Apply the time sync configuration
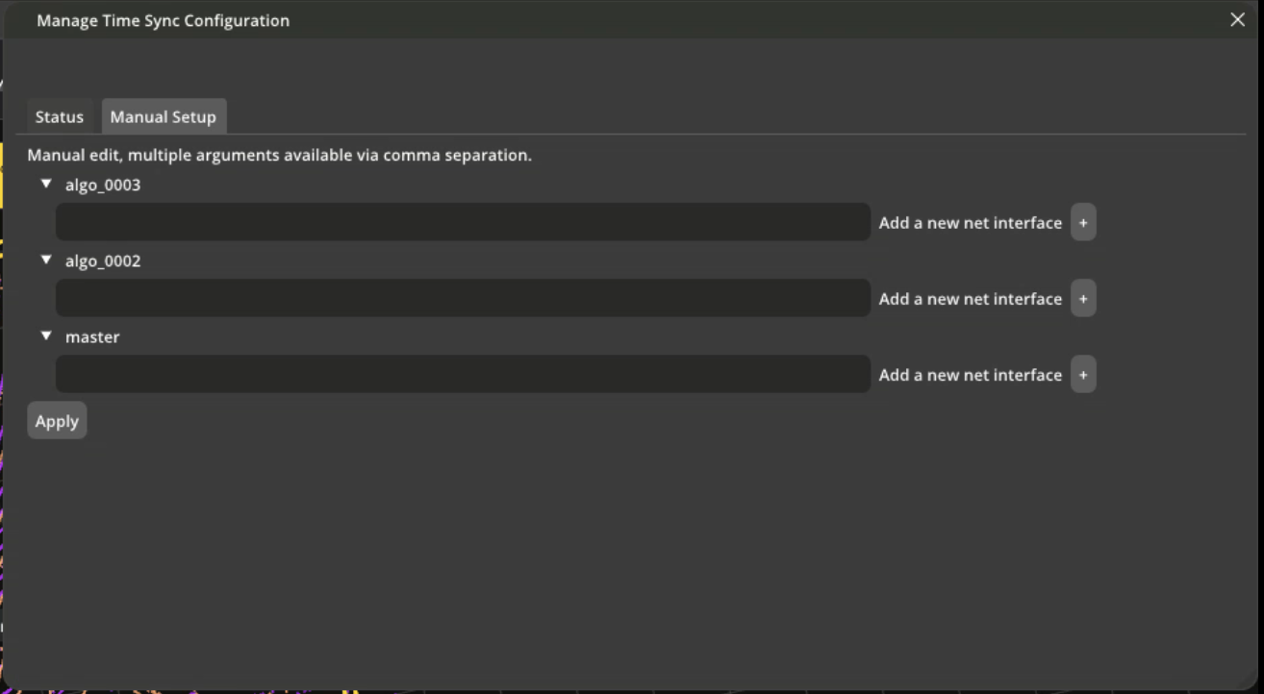Screen dimensions: 1264x694 click(57, 421)
